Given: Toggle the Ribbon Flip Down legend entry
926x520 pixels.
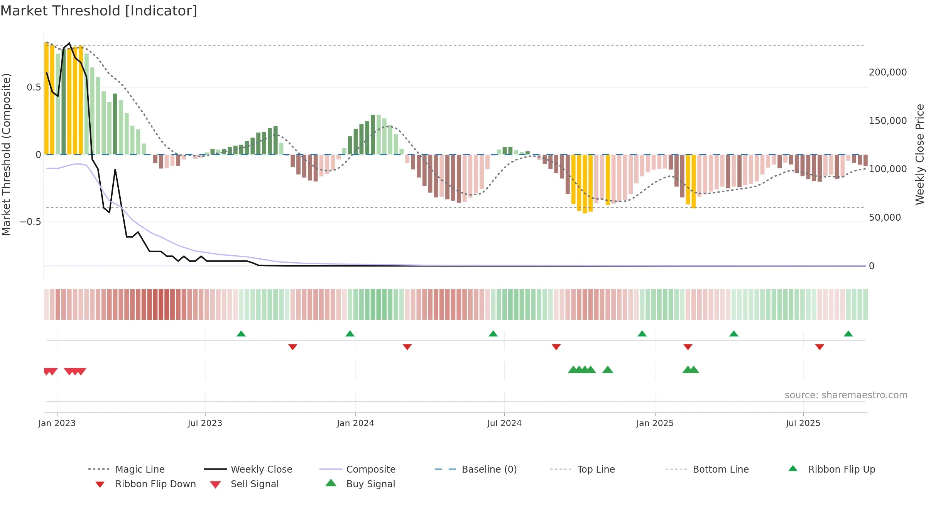Looking at the screenshot, I should (x=145, y=484).
